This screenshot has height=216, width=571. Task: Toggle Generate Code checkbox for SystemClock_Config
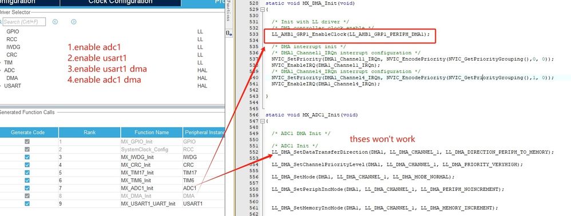pos(27,150)
